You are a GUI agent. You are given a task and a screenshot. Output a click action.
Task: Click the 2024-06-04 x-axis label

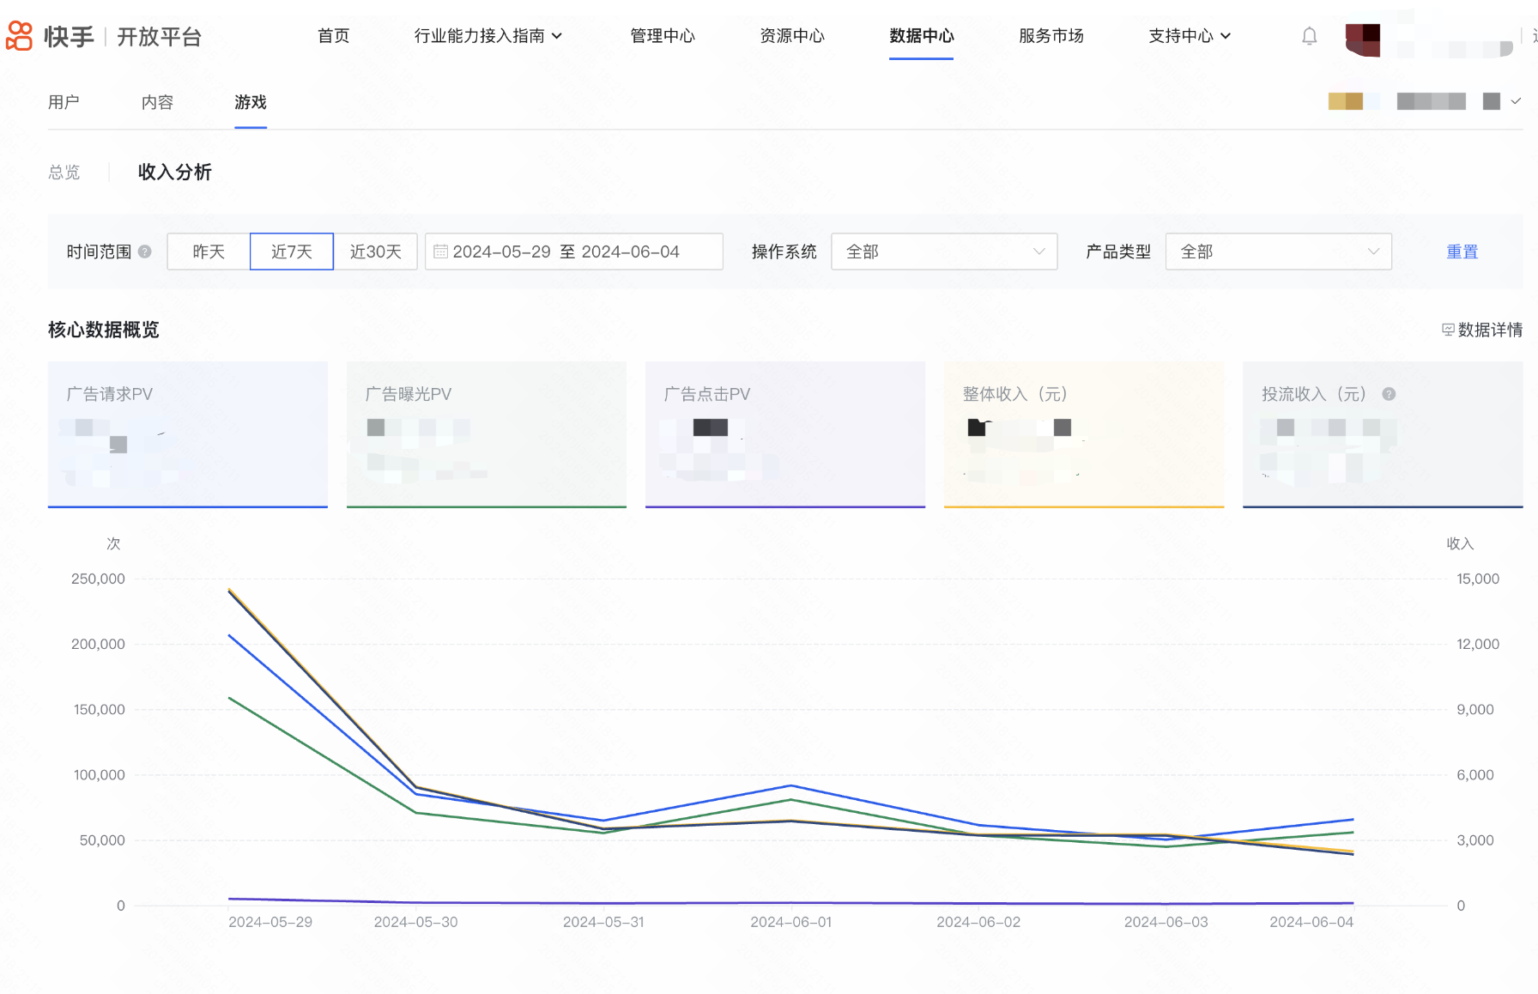point(1311,922)
